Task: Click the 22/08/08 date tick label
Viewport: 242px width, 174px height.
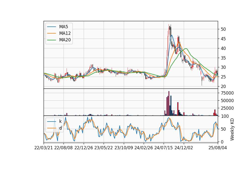Action: point(64,148)
